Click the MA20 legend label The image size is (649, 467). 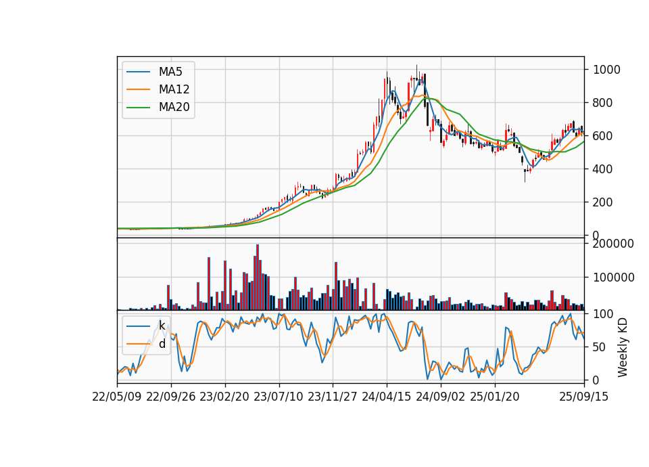point(174,107)
